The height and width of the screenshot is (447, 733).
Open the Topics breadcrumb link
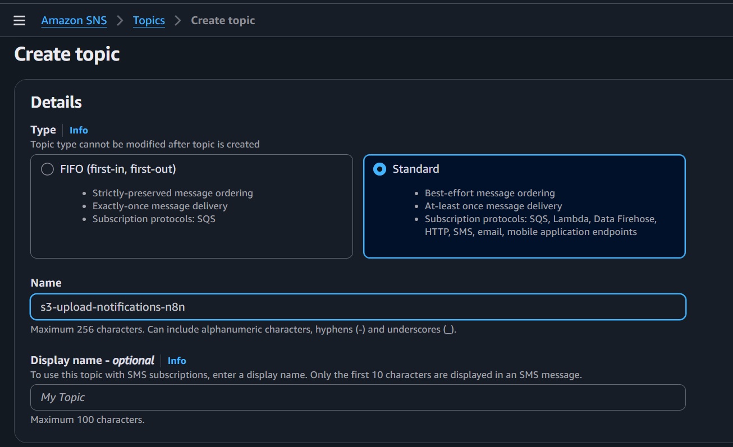point(149,21)
